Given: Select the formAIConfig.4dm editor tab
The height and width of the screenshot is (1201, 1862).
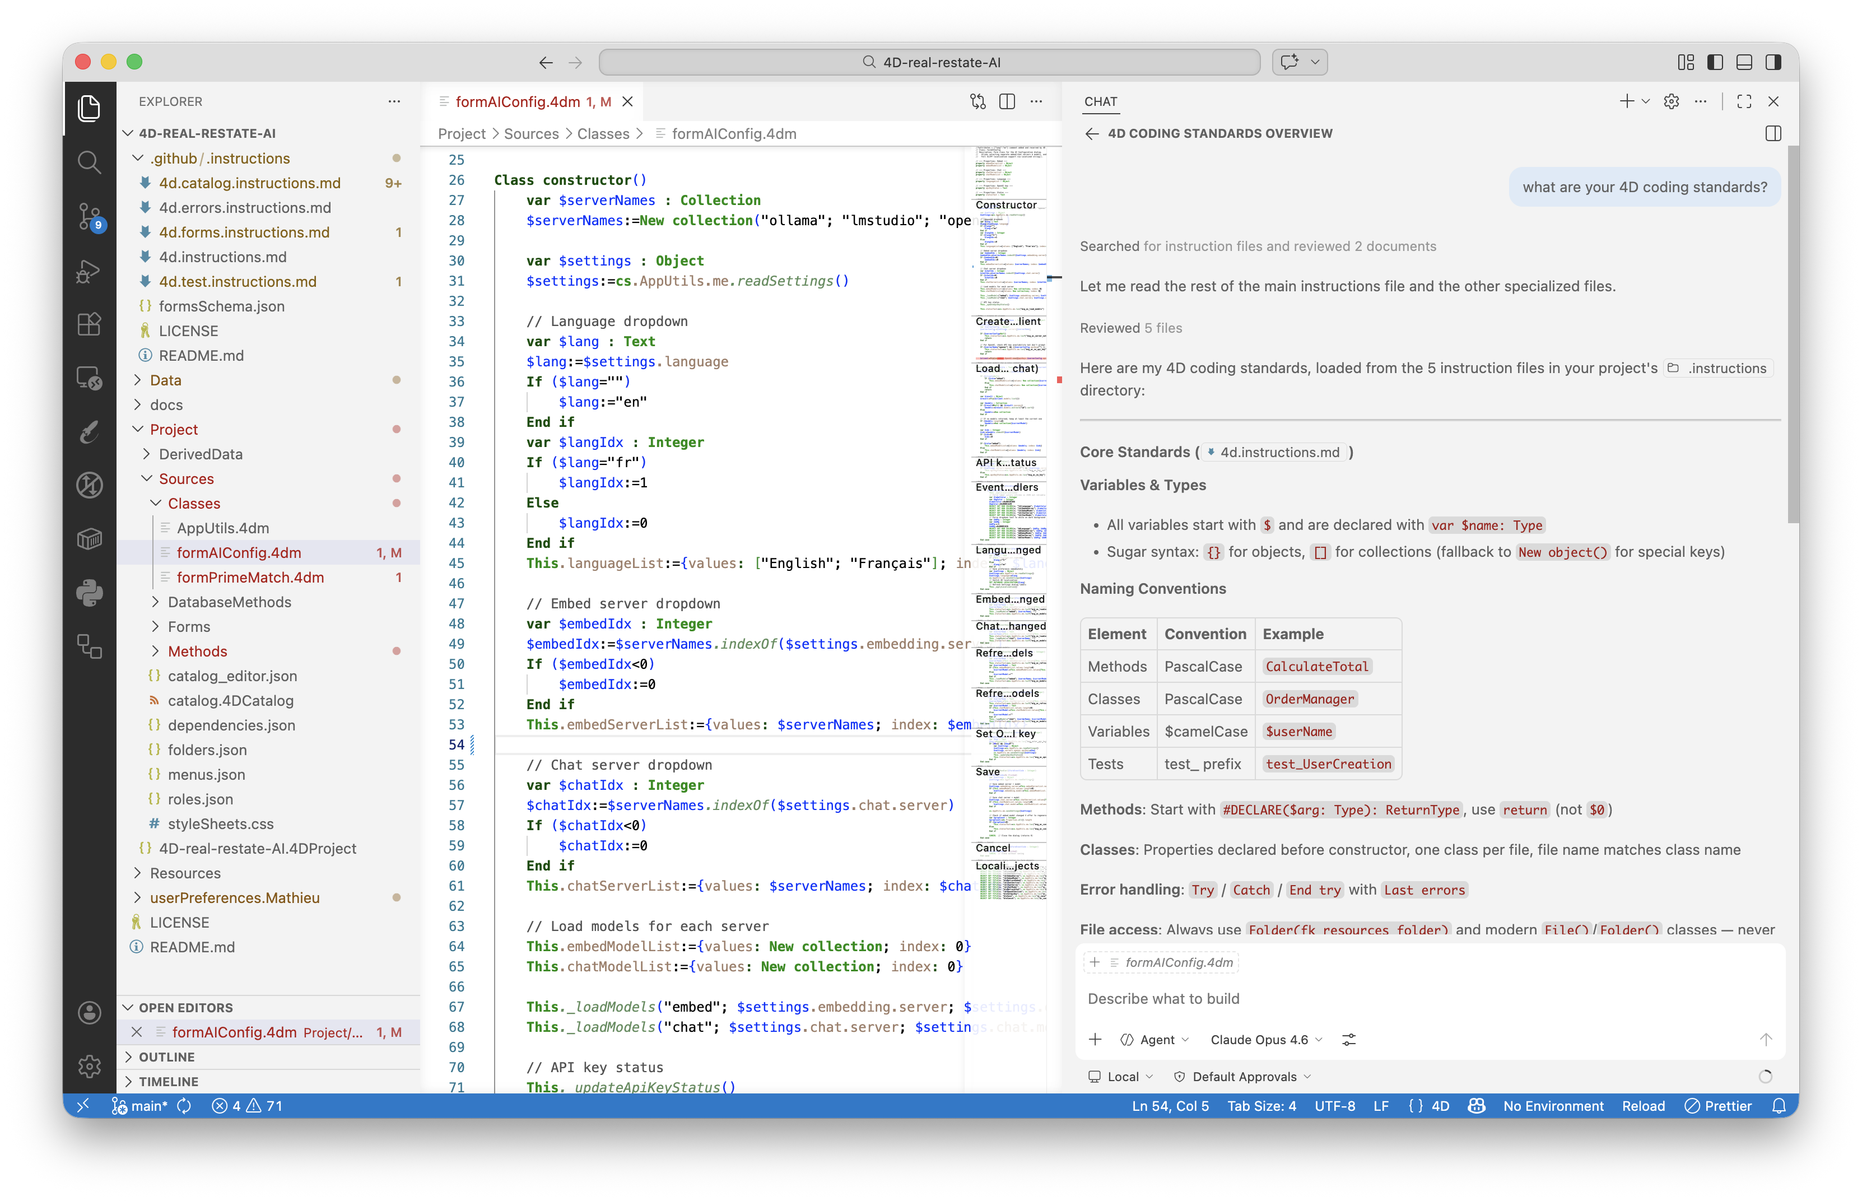Looking at the screenshot, I should click(x=518, y=101).
